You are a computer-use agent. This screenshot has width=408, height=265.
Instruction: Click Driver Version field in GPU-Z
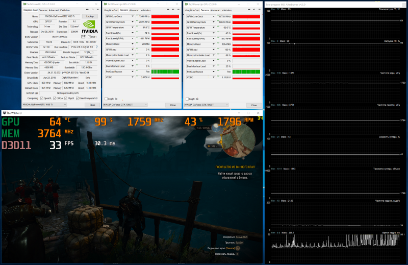pyautogui.click(x=68, y=73)
